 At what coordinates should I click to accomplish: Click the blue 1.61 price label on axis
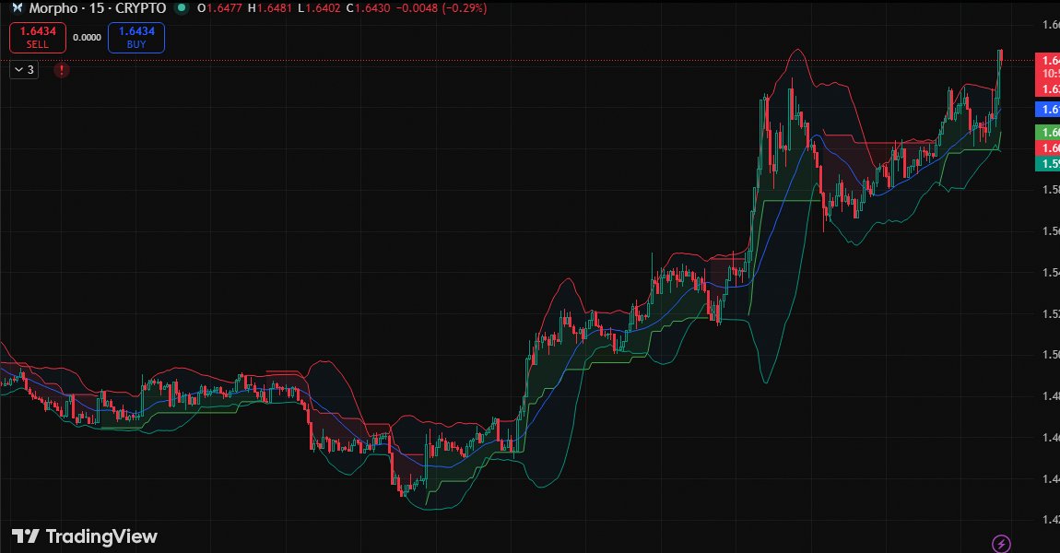(x=1048, y=110)
